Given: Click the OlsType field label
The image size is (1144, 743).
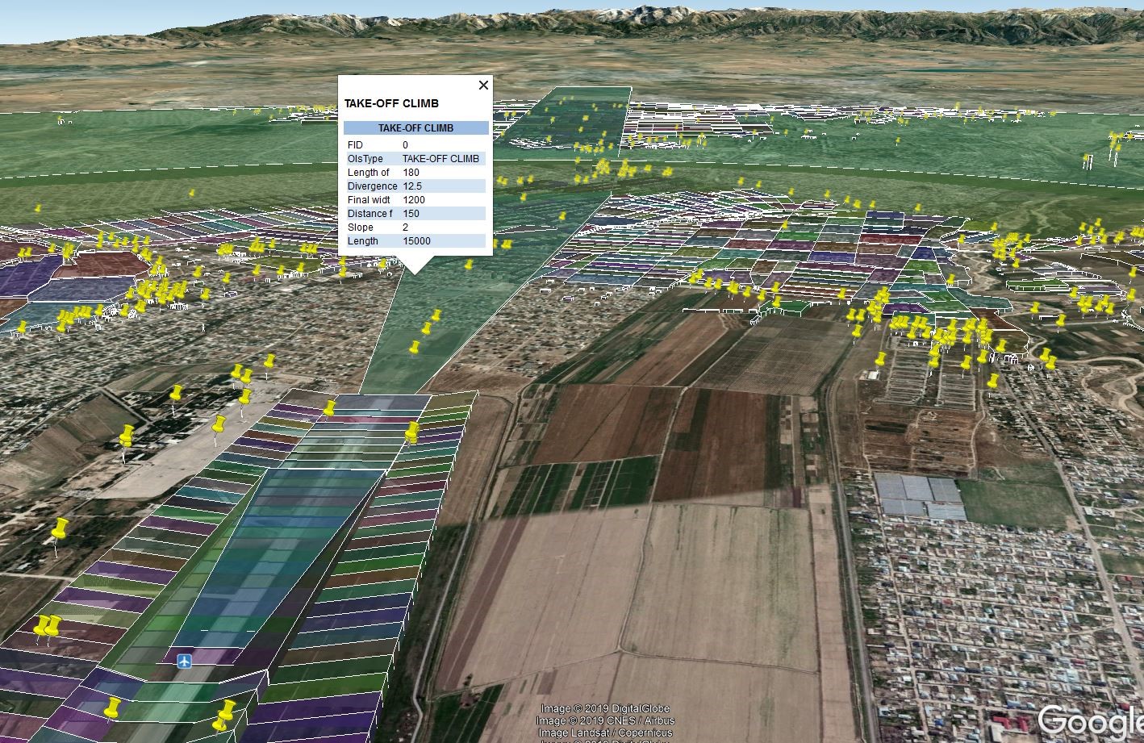Looking at the screenshot, I should (365, 159).
